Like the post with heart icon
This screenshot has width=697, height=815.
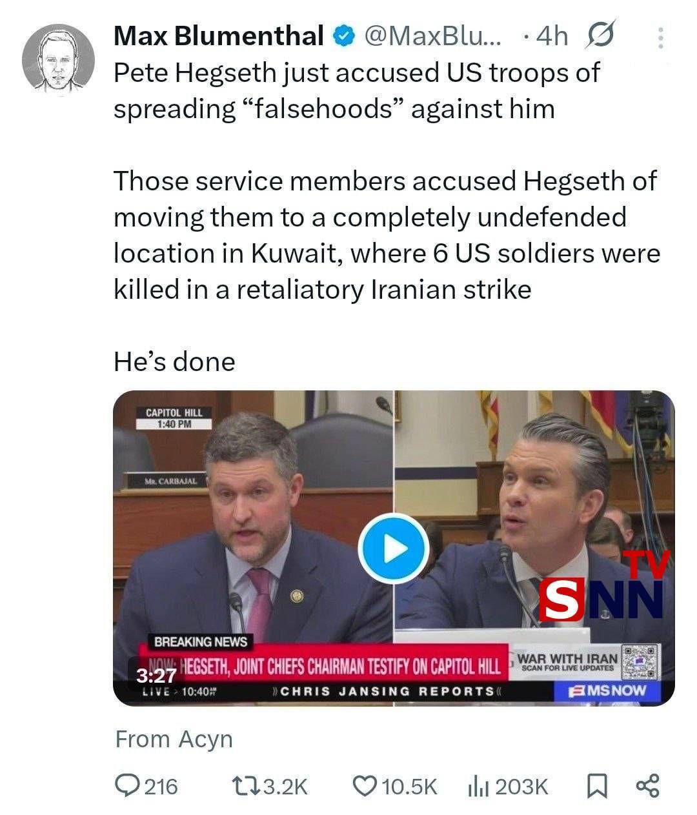pyautogui.click(x=365, y=785)
